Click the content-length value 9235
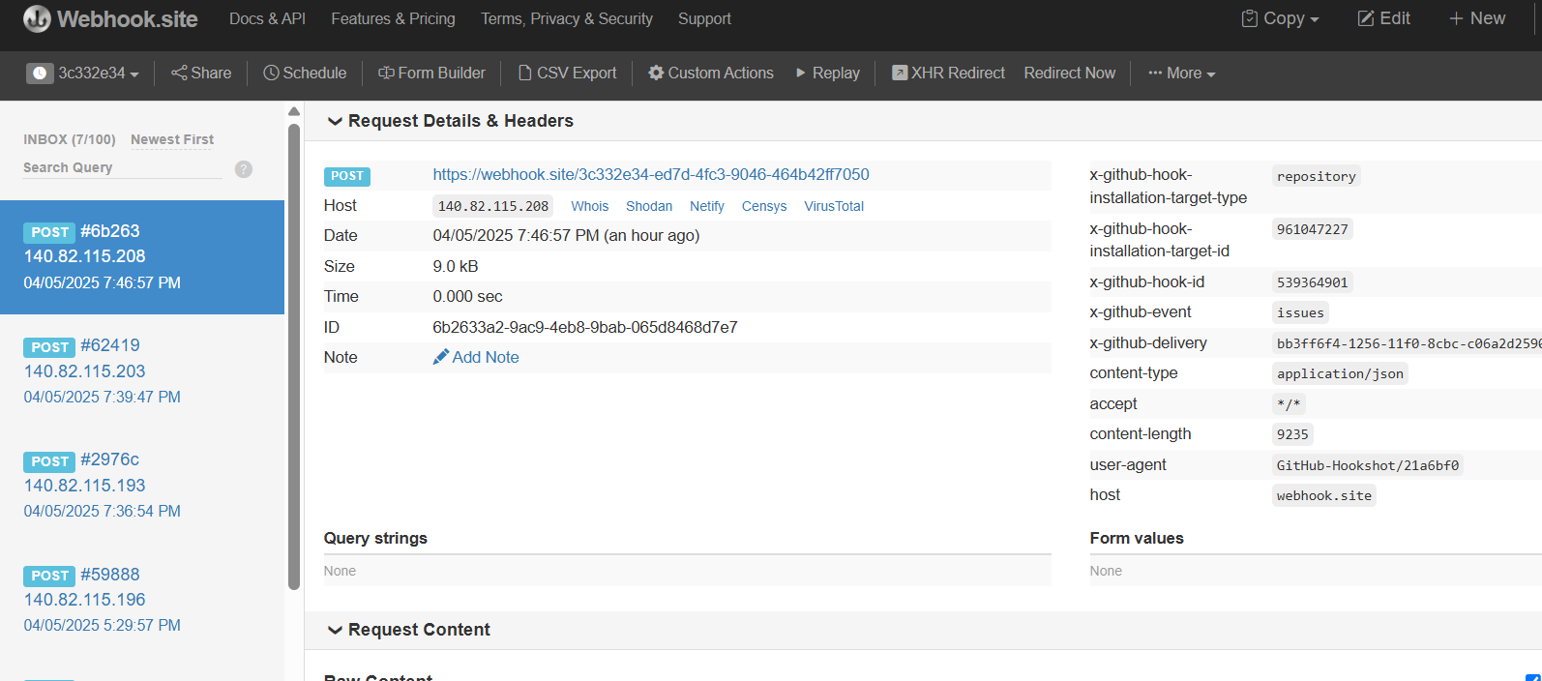The width and height of the screenshot is (1542, 681). pyautogui.click(x=1292, y=434)
